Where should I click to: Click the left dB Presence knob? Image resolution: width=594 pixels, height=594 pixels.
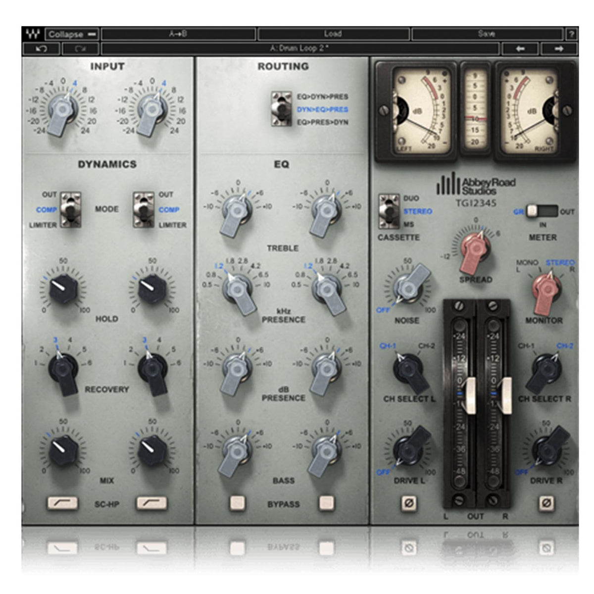[x=237, y=371]
